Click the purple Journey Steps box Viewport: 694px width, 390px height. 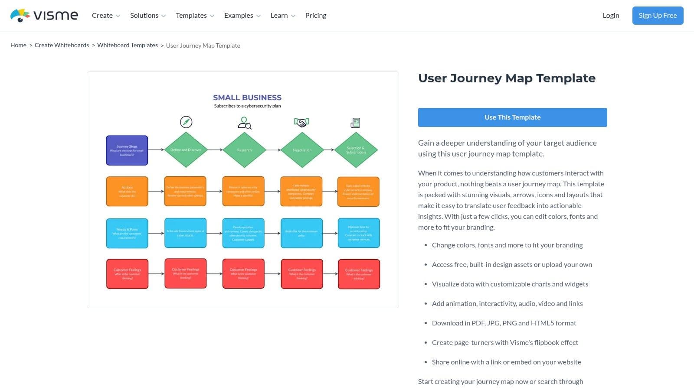coord(127,150)
